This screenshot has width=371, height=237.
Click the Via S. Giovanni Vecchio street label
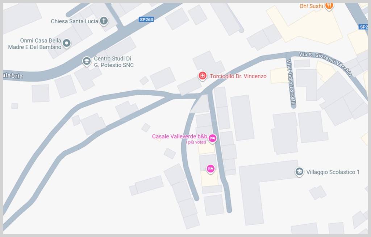(325, 63)
